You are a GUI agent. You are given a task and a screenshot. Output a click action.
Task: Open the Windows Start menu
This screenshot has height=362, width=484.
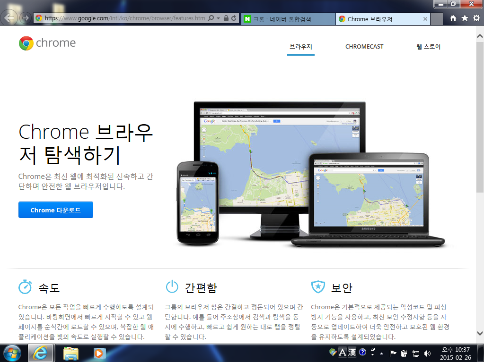point(12,353)
